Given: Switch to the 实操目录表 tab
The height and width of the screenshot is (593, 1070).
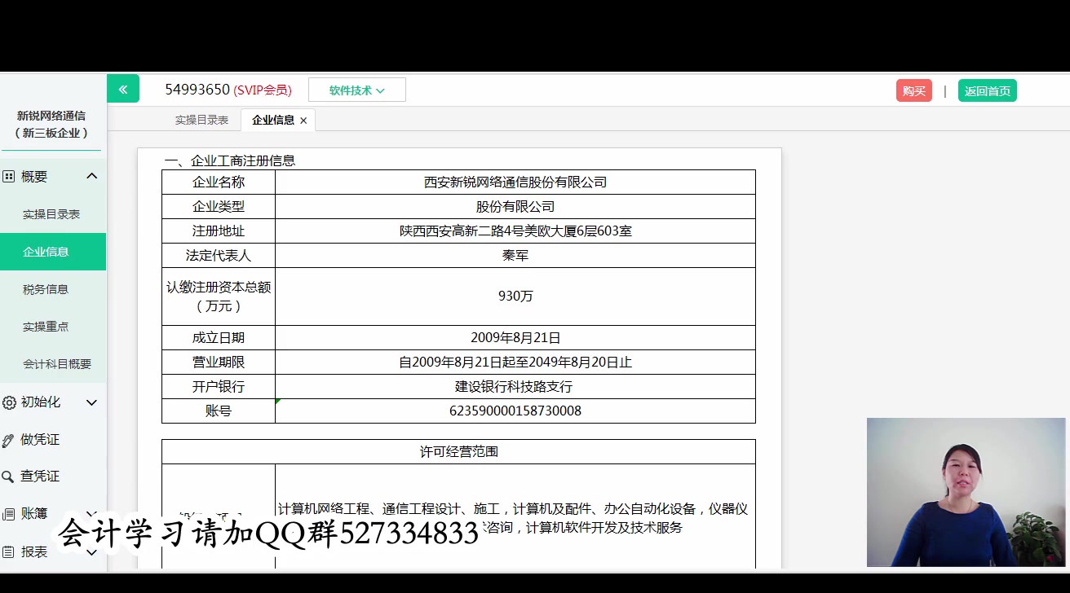Looking at the screenshot, I should click(x=201, y=120).
